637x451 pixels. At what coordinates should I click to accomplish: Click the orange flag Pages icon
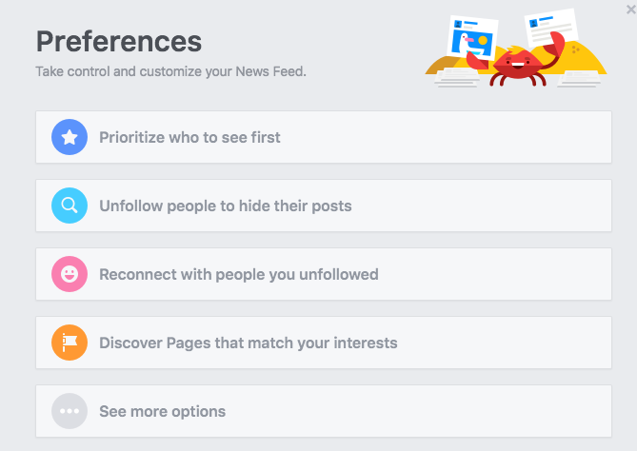click(x=70, y=343)
